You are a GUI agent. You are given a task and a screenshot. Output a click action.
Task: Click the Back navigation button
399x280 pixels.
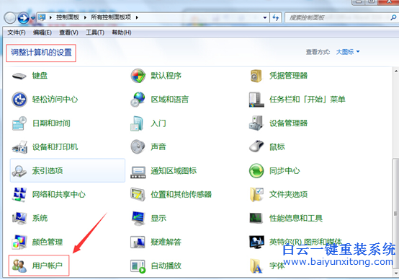click(x=10, y=18)
